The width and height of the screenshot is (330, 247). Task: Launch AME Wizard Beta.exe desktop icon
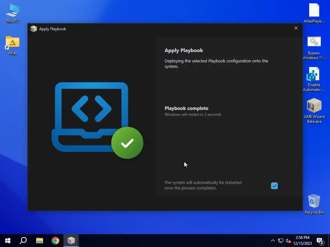pyautogui.click(x=314, y=111)
